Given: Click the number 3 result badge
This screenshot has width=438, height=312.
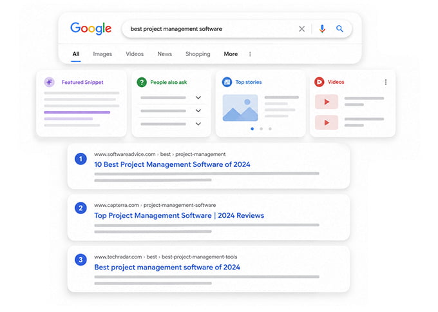Looking at the screenshot, I should [81, 260].
